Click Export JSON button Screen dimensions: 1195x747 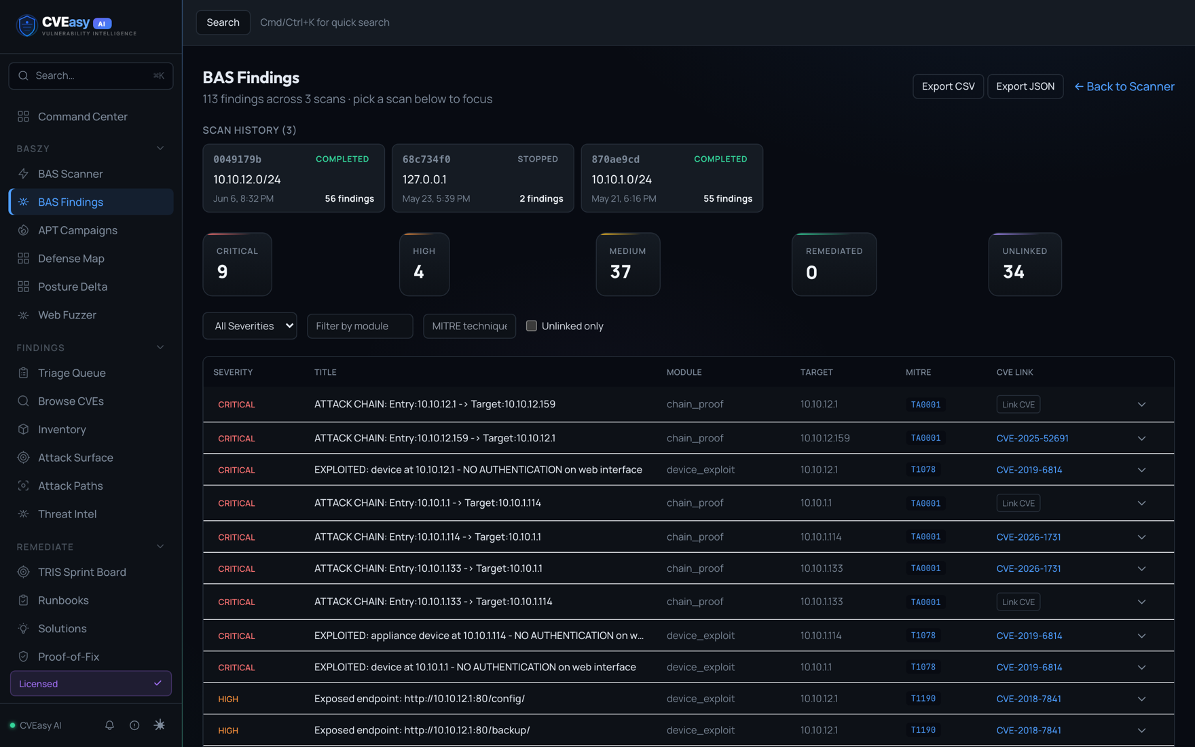tap(1025, 86)
